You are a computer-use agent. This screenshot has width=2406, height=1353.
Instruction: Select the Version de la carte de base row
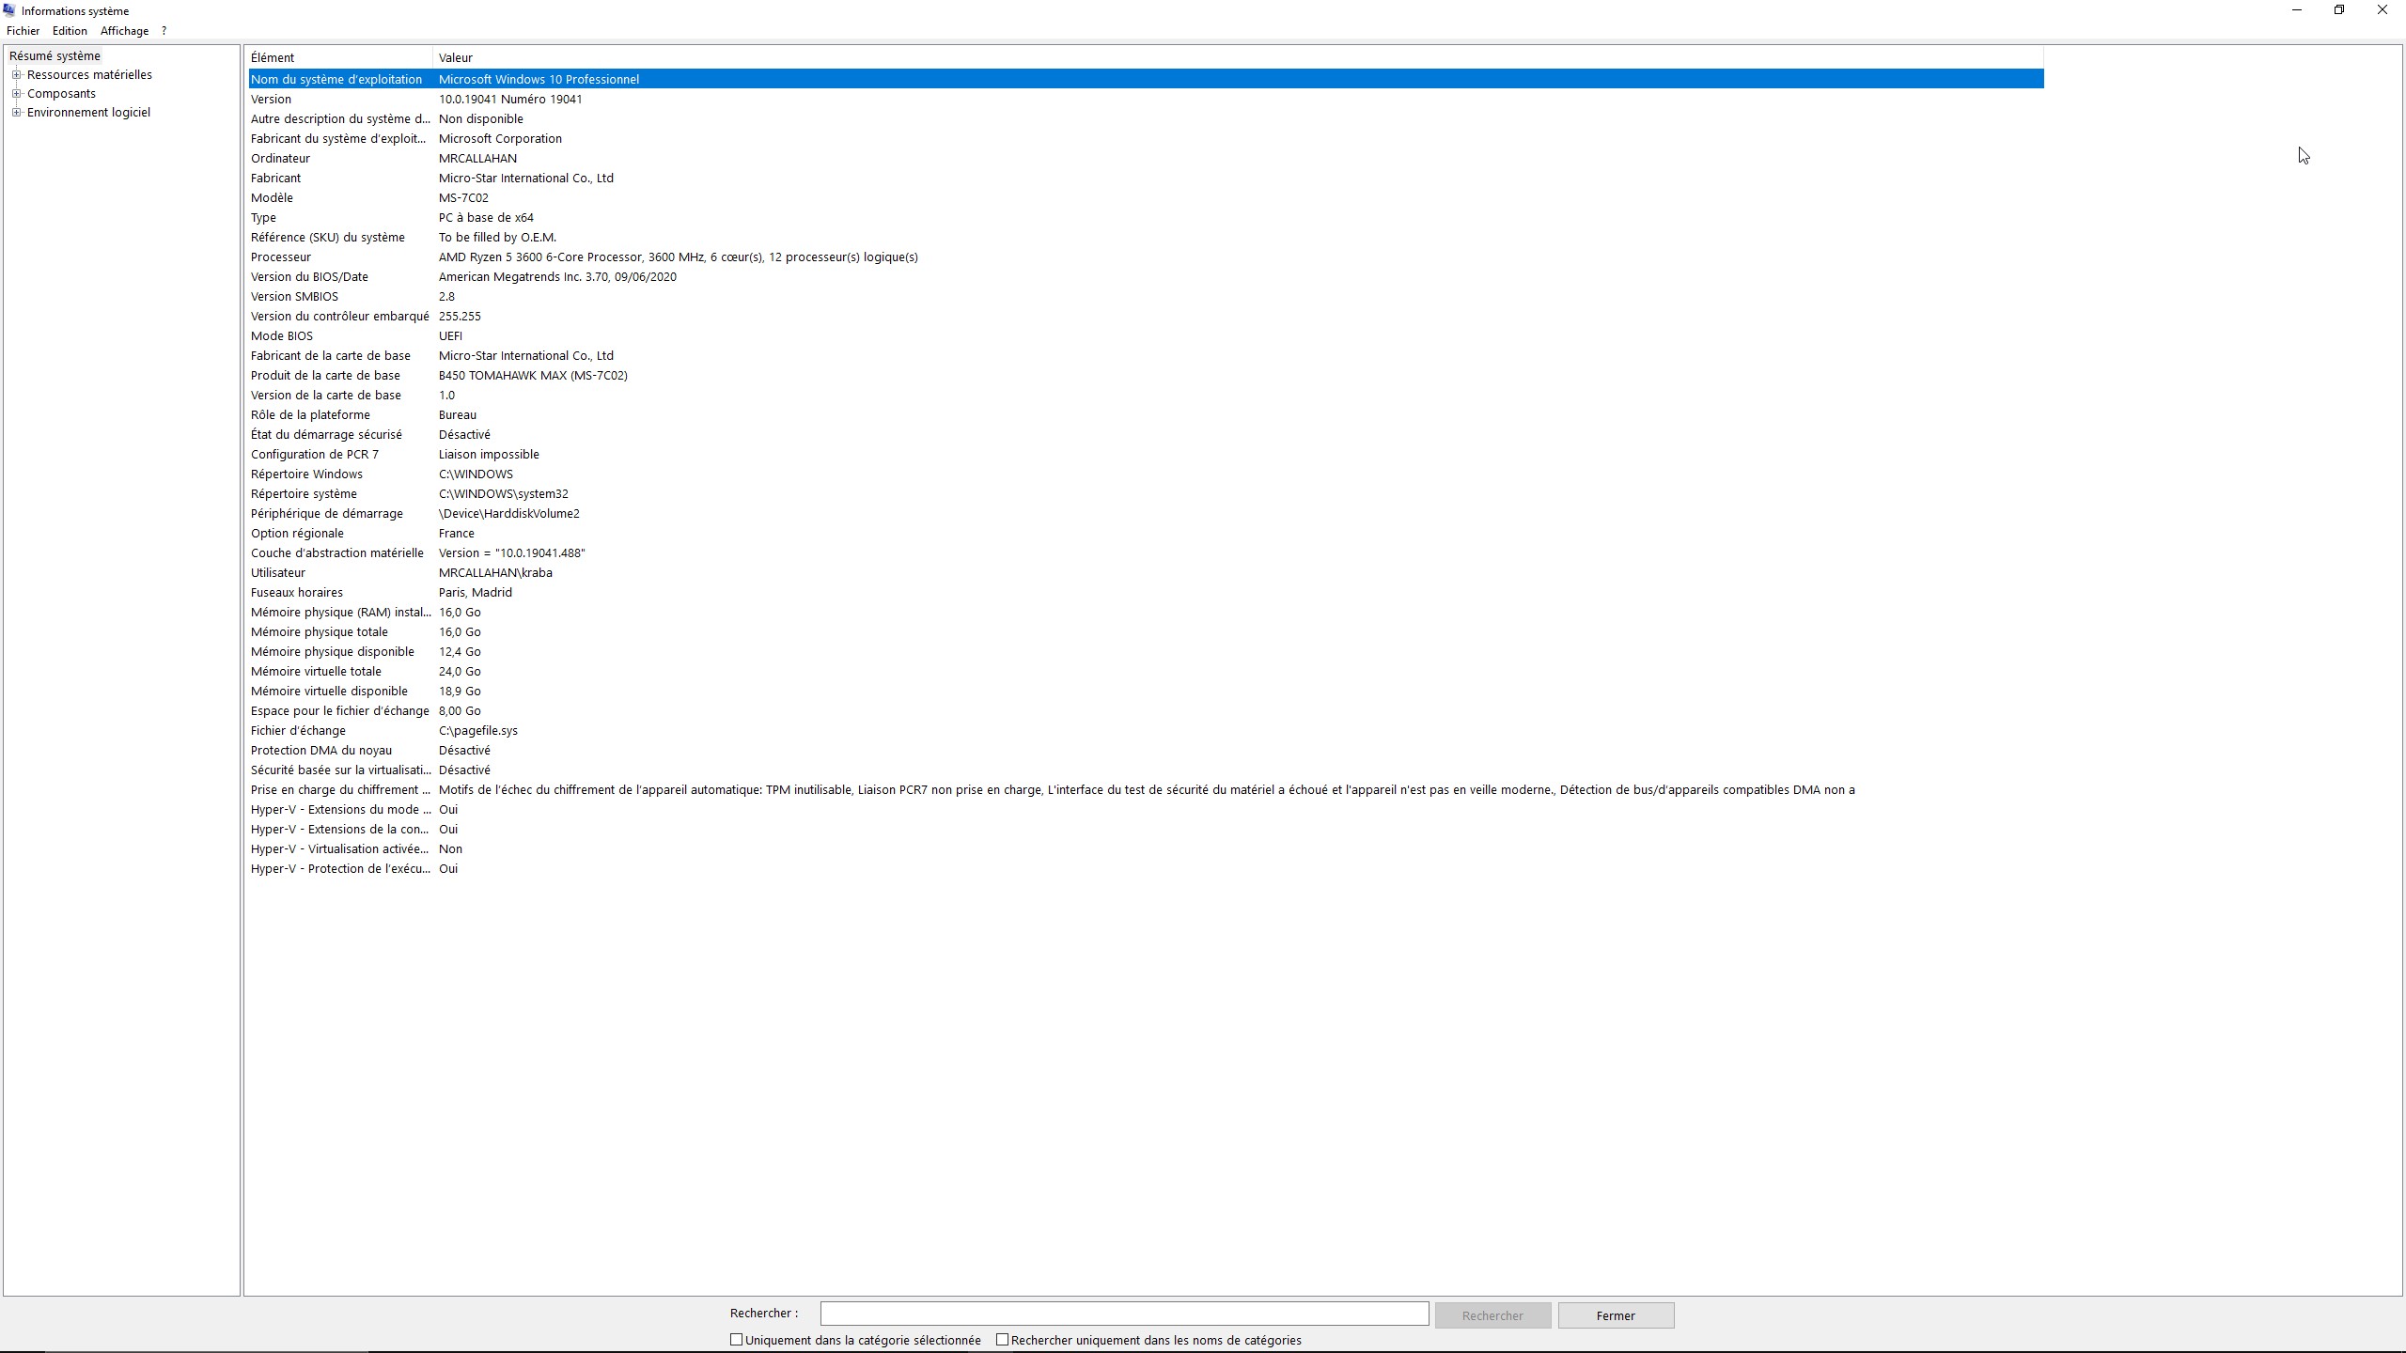(x=1146, y=396)
